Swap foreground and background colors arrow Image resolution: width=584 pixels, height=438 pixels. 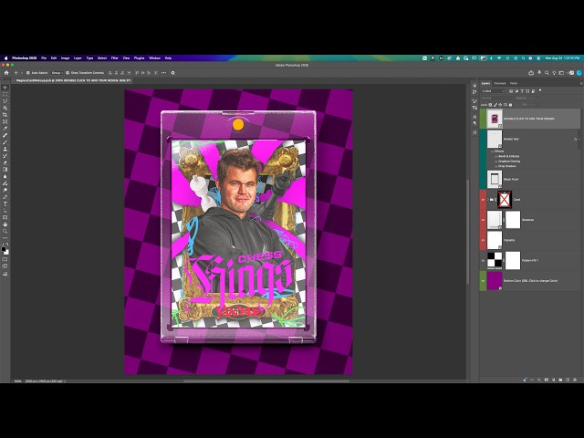[7, 244]
